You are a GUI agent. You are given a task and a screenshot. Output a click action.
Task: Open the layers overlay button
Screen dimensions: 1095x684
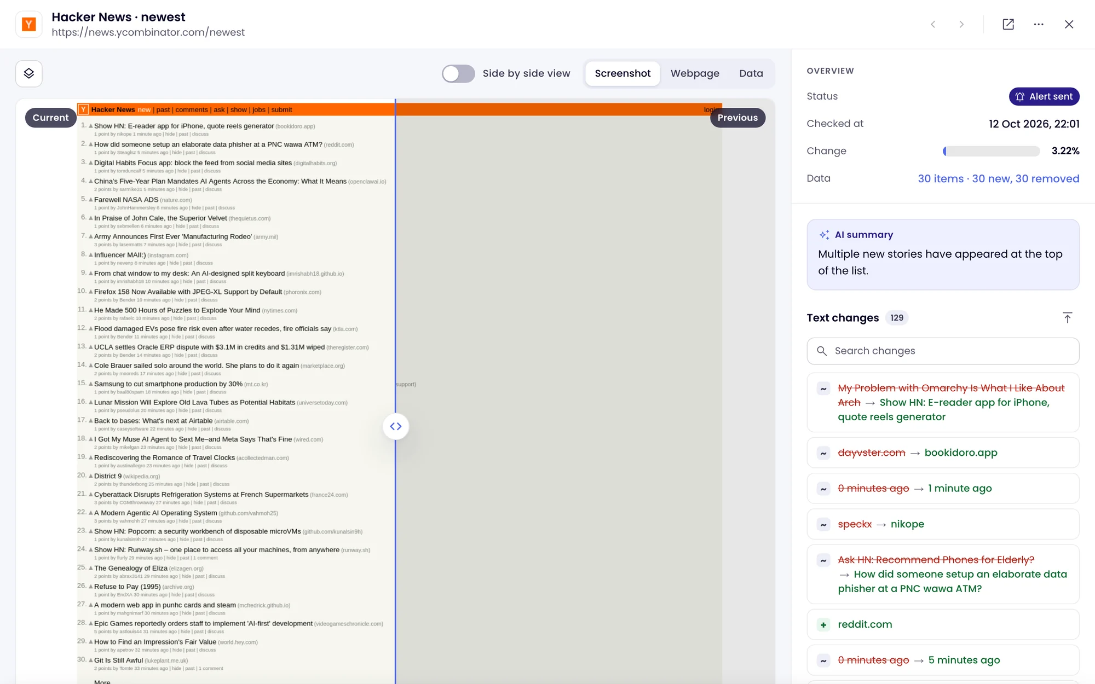[29, 73]
